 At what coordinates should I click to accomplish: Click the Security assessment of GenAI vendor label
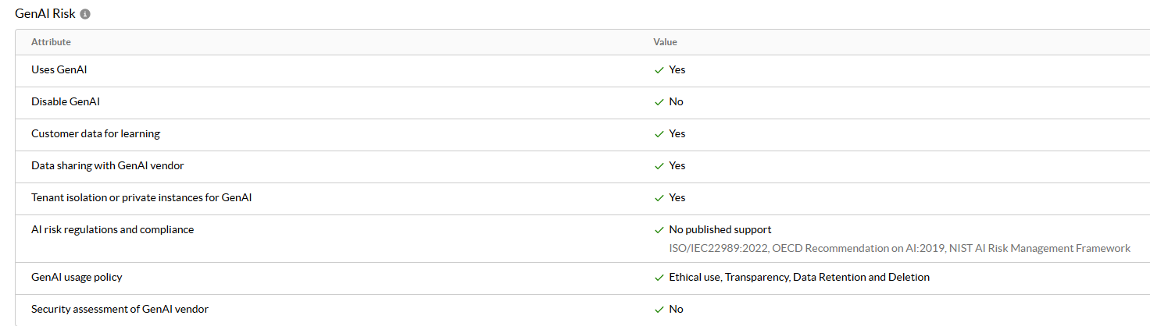[120, 310]
